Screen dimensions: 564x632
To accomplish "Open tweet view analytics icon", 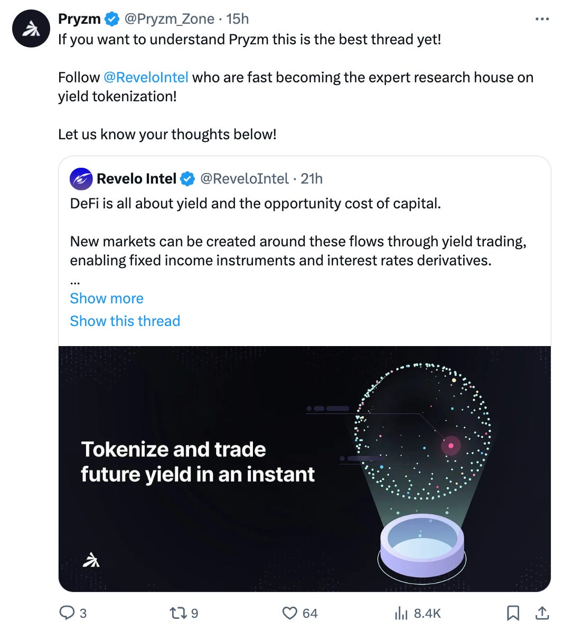I will (401, 612).
